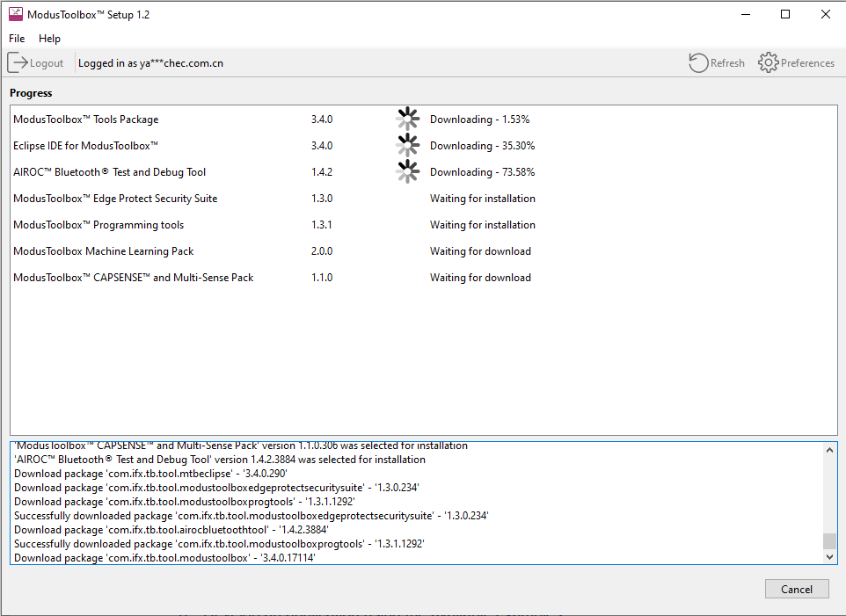Close the ModusToolbox Setup window

tap(826, 15)
